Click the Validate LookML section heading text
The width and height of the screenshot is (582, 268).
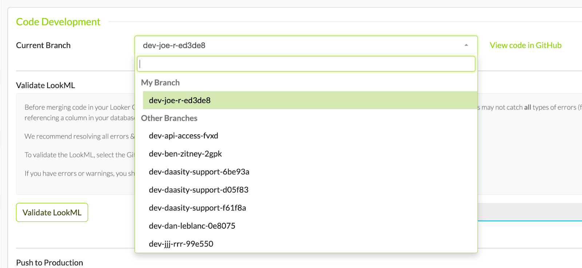click(45, 85)
